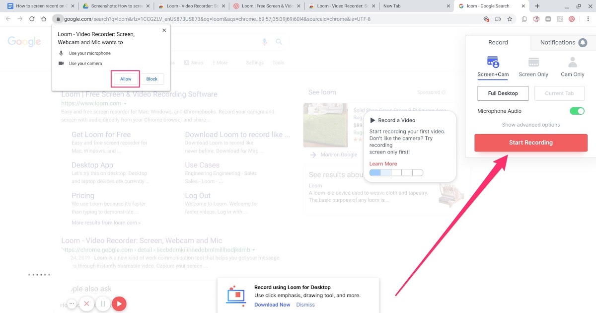The width and height of the screenshot is (596, 313).
Task: Click the copy pages extension icon
Action: tap(524, 19)
